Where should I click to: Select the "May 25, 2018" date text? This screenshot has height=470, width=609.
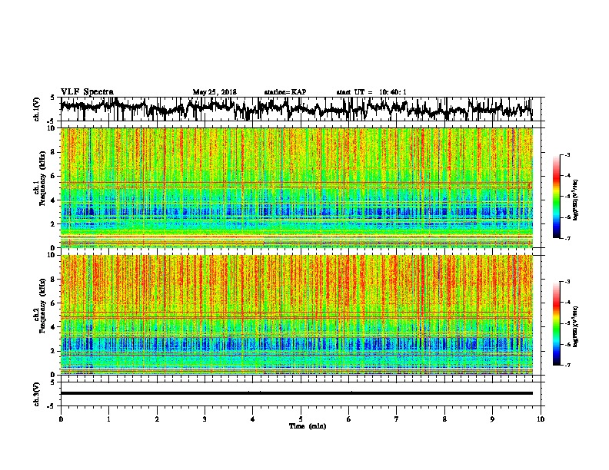point(215,92)
